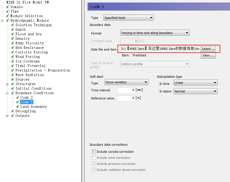Click the checkmark icon beside Boundary Conditions
The height and width of the screenshot is (182, 230).
click(x=13, y=93)
